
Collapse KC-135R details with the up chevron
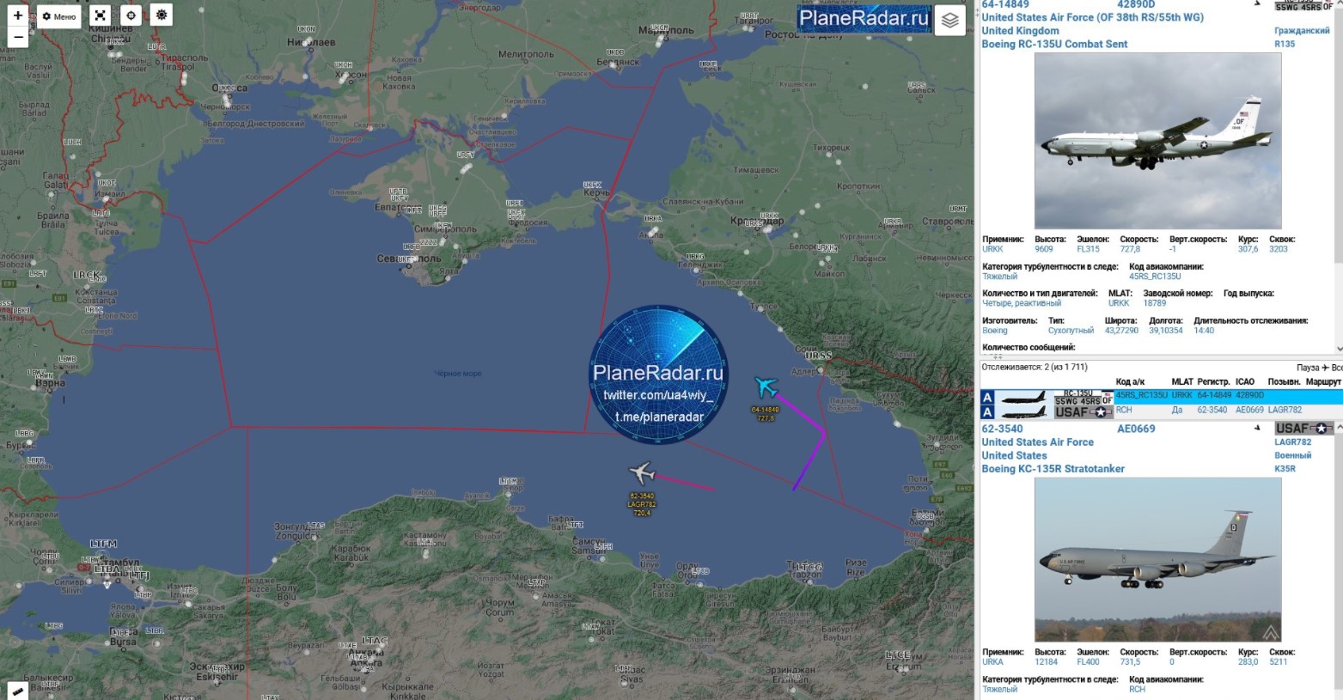click(x=1339, y=428)
